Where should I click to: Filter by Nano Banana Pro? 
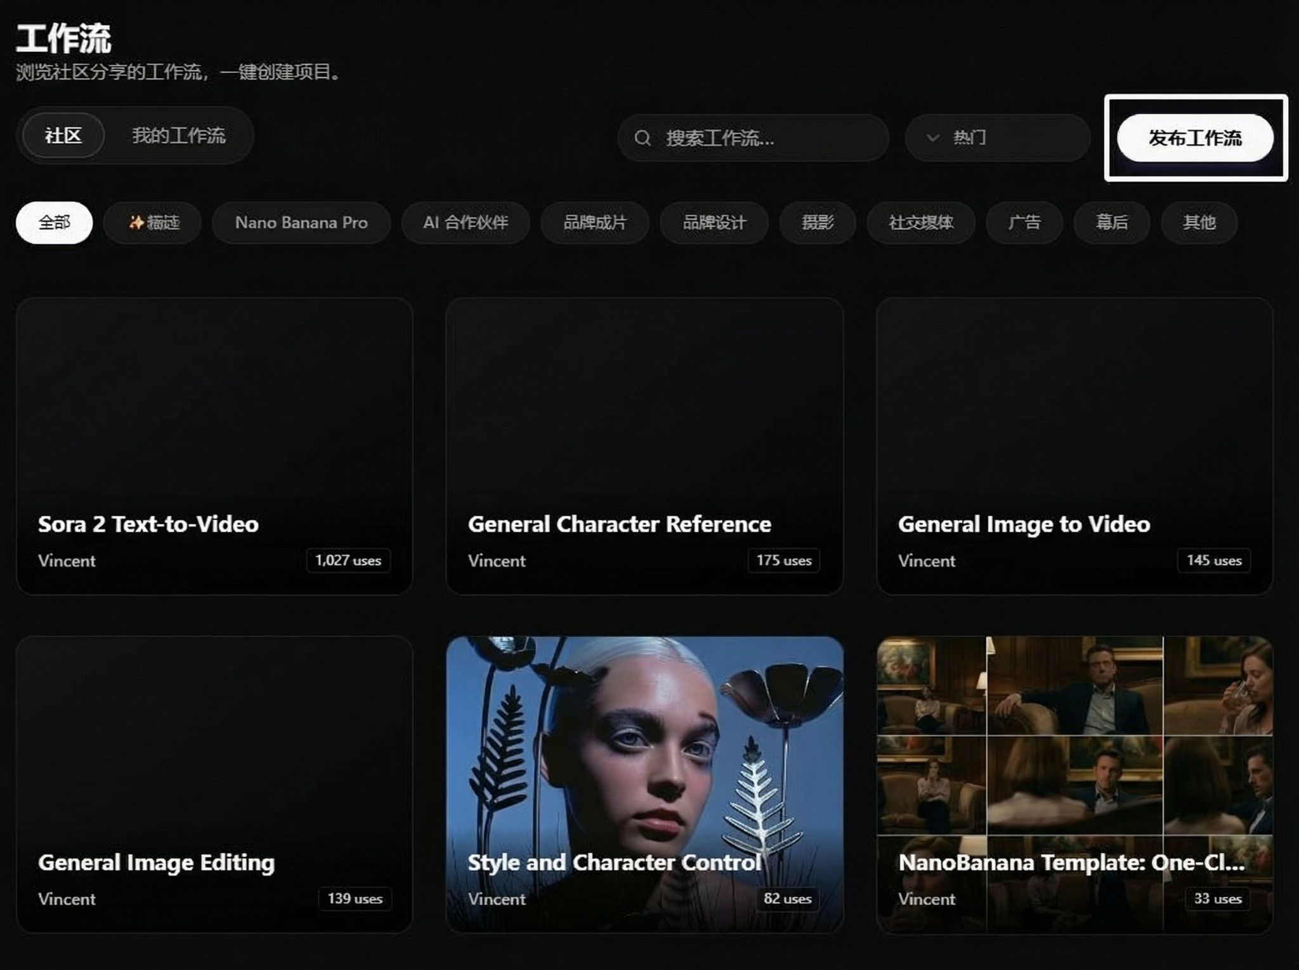pos(301,223)
